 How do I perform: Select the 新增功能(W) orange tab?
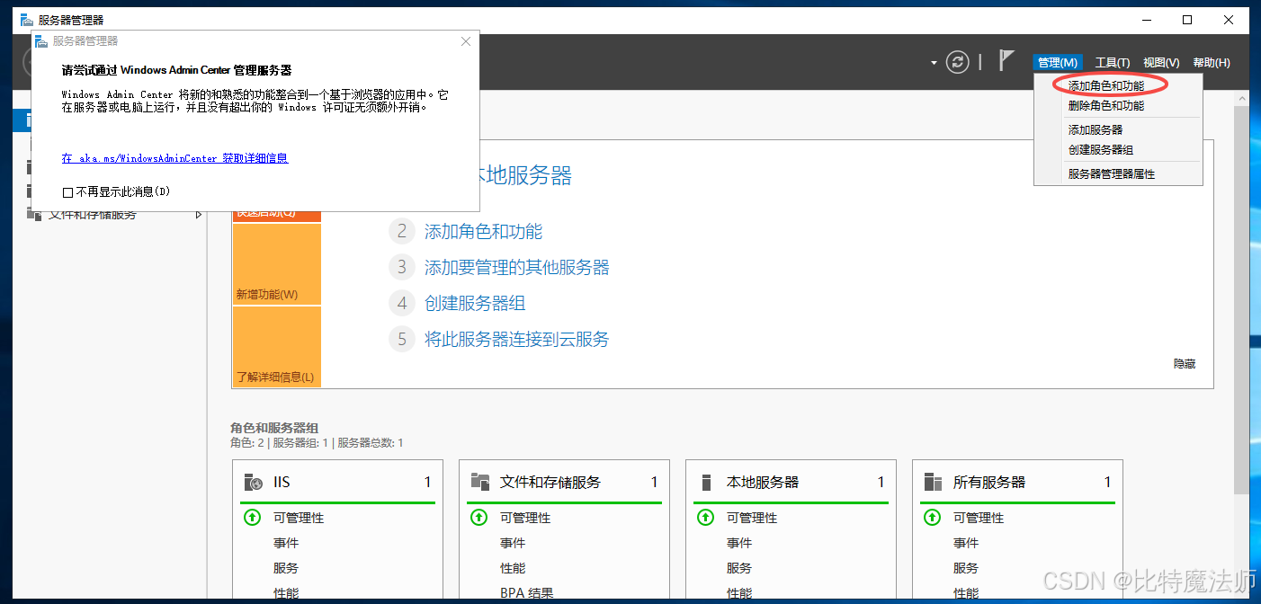pos(277,264)
